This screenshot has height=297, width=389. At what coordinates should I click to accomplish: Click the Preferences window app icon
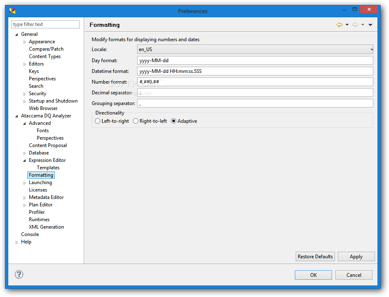pos(12,11)
